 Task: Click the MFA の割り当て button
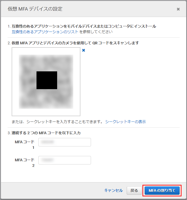pos(162,190)
